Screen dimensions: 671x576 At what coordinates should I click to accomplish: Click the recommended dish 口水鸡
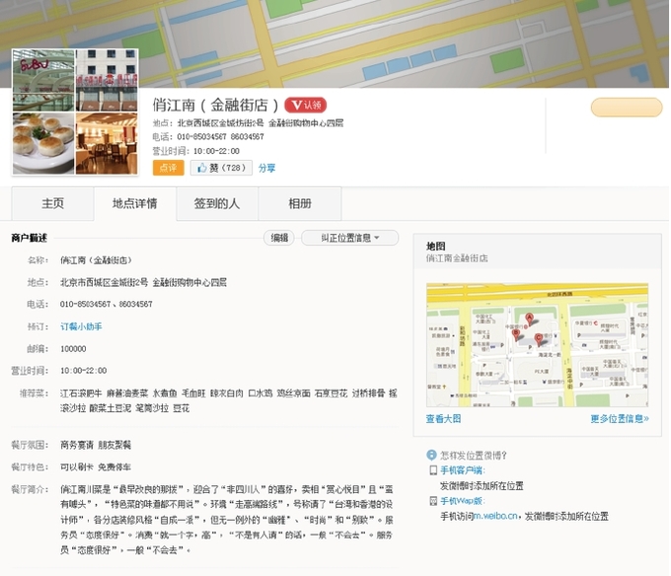point(261,393)
